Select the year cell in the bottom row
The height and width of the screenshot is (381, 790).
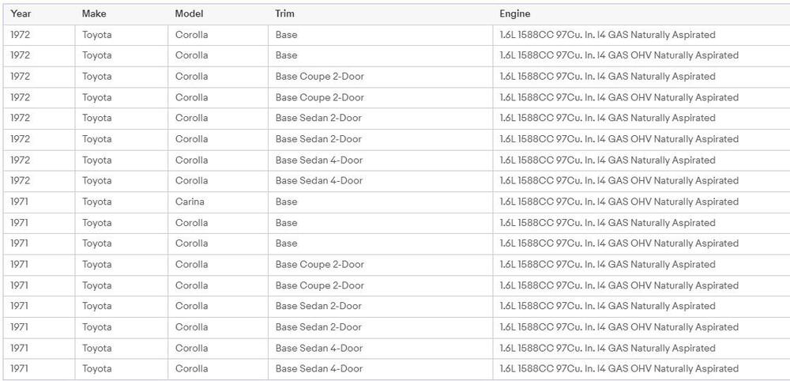[39, 369]
